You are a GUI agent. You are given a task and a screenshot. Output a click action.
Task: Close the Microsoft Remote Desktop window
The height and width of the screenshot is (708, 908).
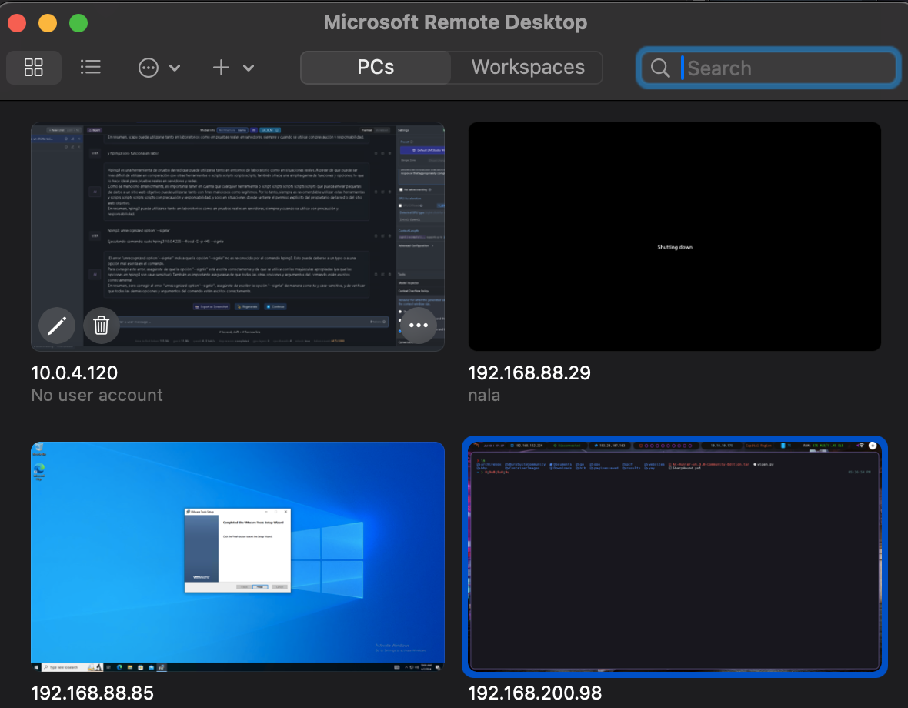(17, 23)
